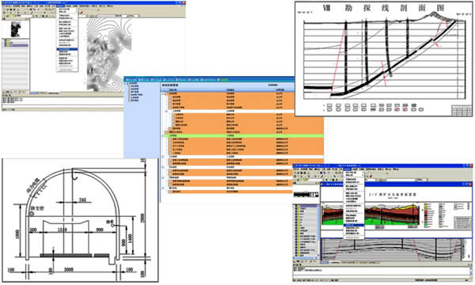Select the highlighted entry in contour-map dropdown menu

click(x=67, y=49)
